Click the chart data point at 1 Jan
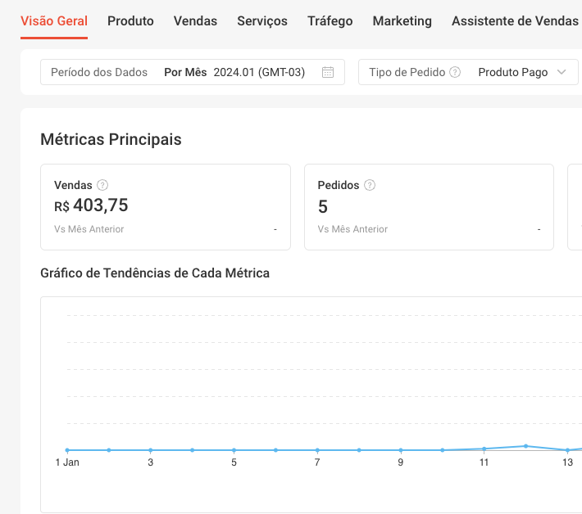 (x=67, y=450)
